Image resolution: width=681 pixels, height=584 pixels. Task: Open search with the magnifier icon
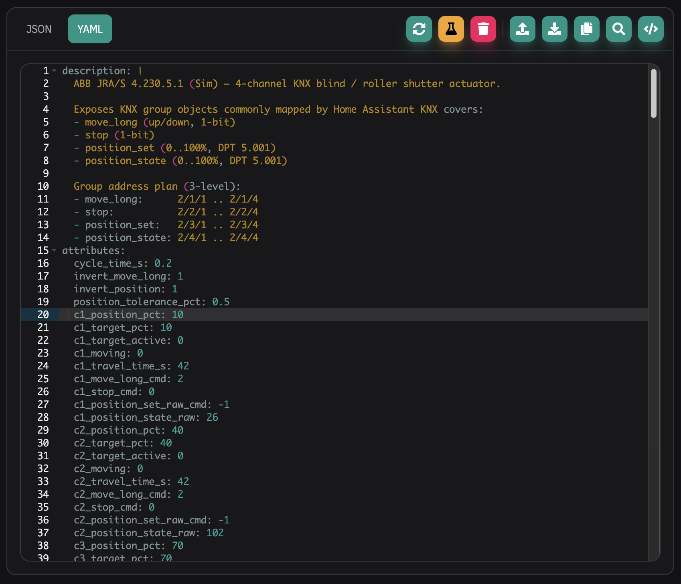[x=618, y=29]
